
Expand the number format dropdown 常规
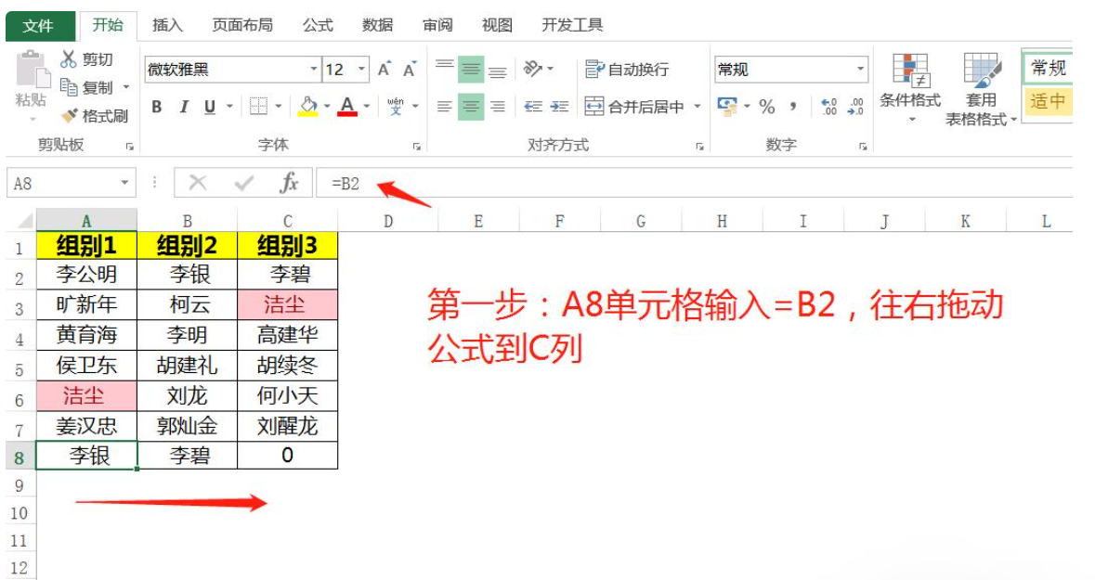click(x=860, y=69)
